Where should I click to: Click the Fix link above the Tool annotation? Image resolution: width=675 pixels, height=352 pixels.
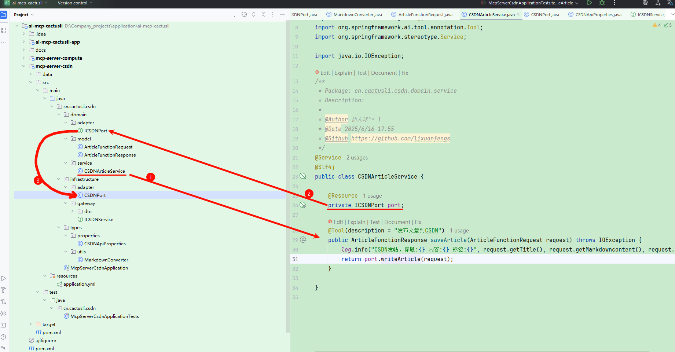[x=418, y=222]
